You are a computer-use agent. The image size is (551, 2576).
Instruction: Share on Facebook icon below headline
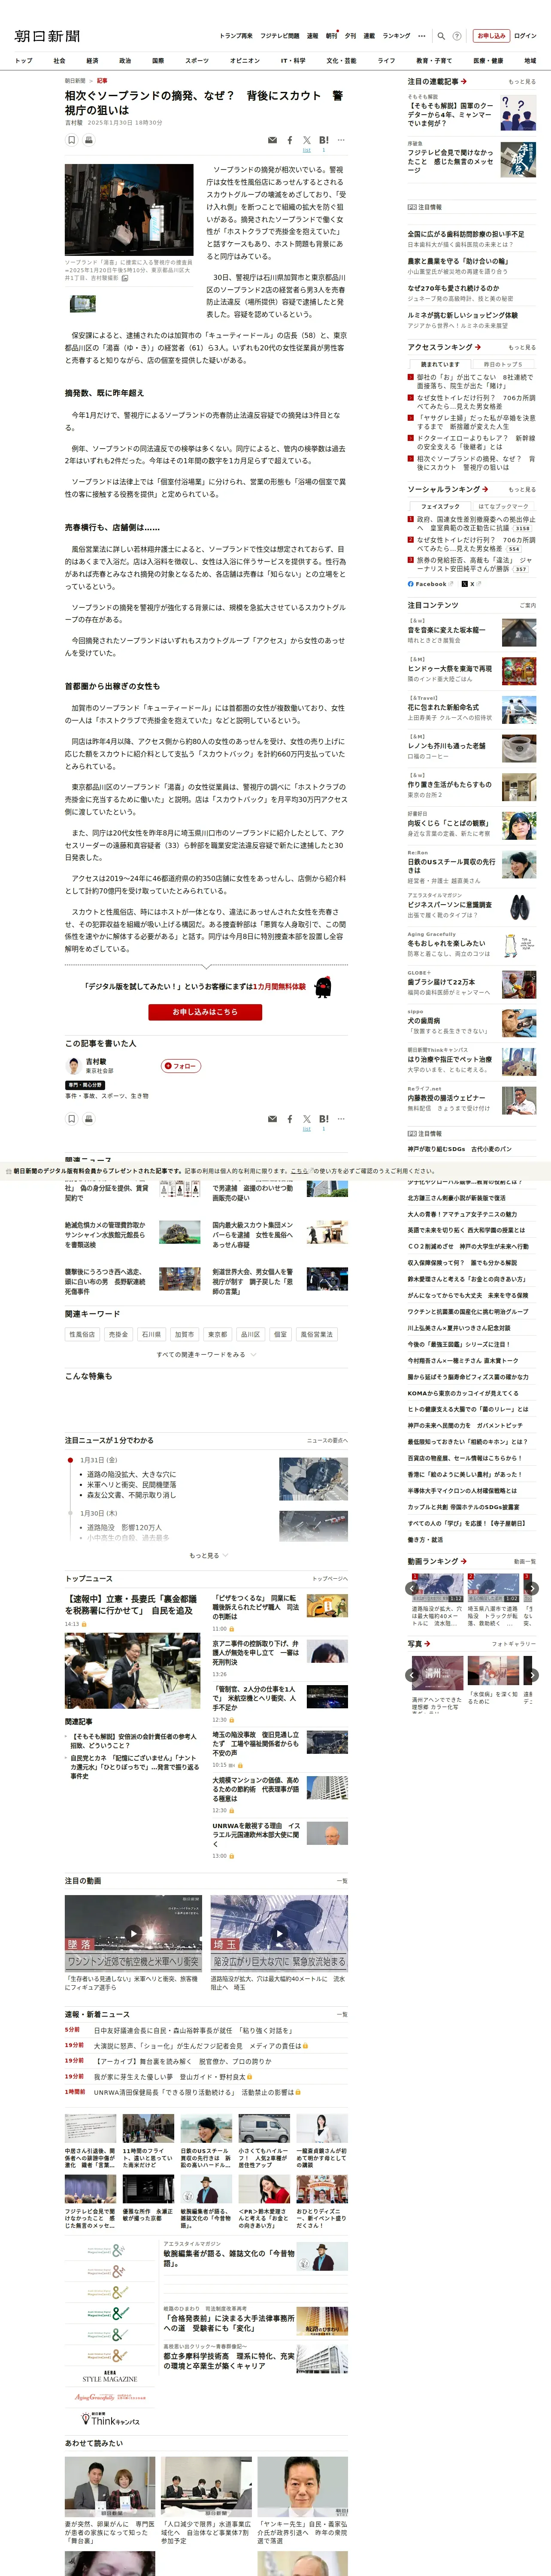[290, 140]
